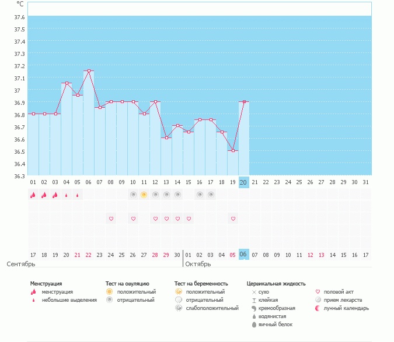The height and width of the screenshot is (342, 394).
Task: Click the Сентябрь month label
Action: click(x=21, y=265)
